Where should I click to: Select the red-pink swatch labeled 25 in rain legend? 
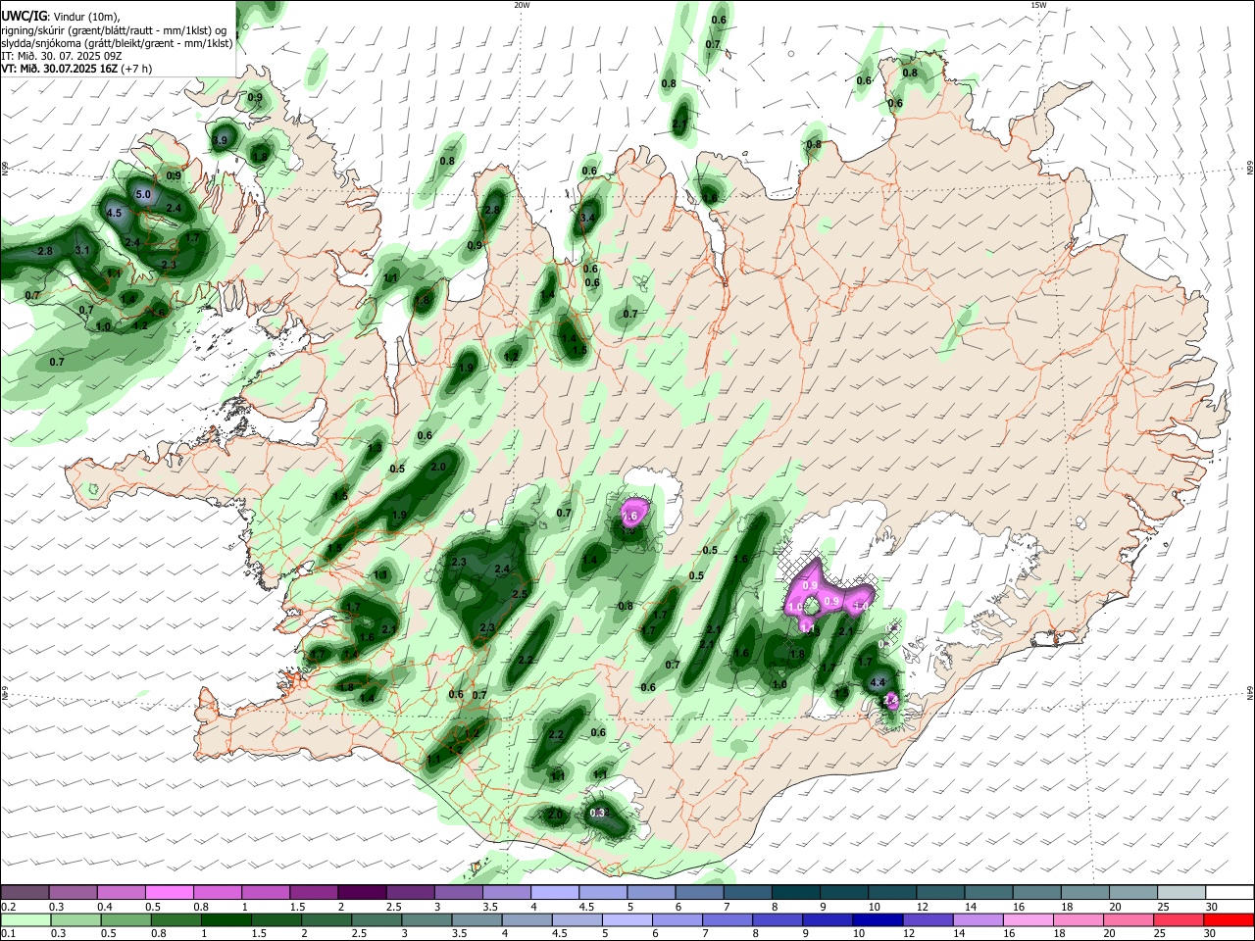tap(1178, 919)
